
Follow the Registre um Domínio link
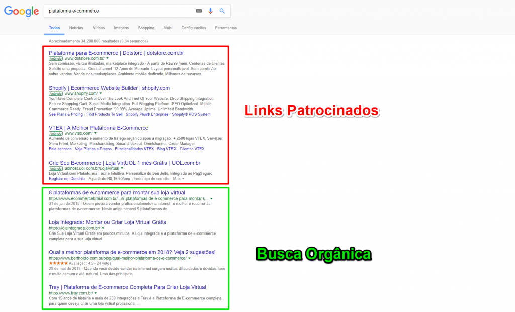click(67, 179)
